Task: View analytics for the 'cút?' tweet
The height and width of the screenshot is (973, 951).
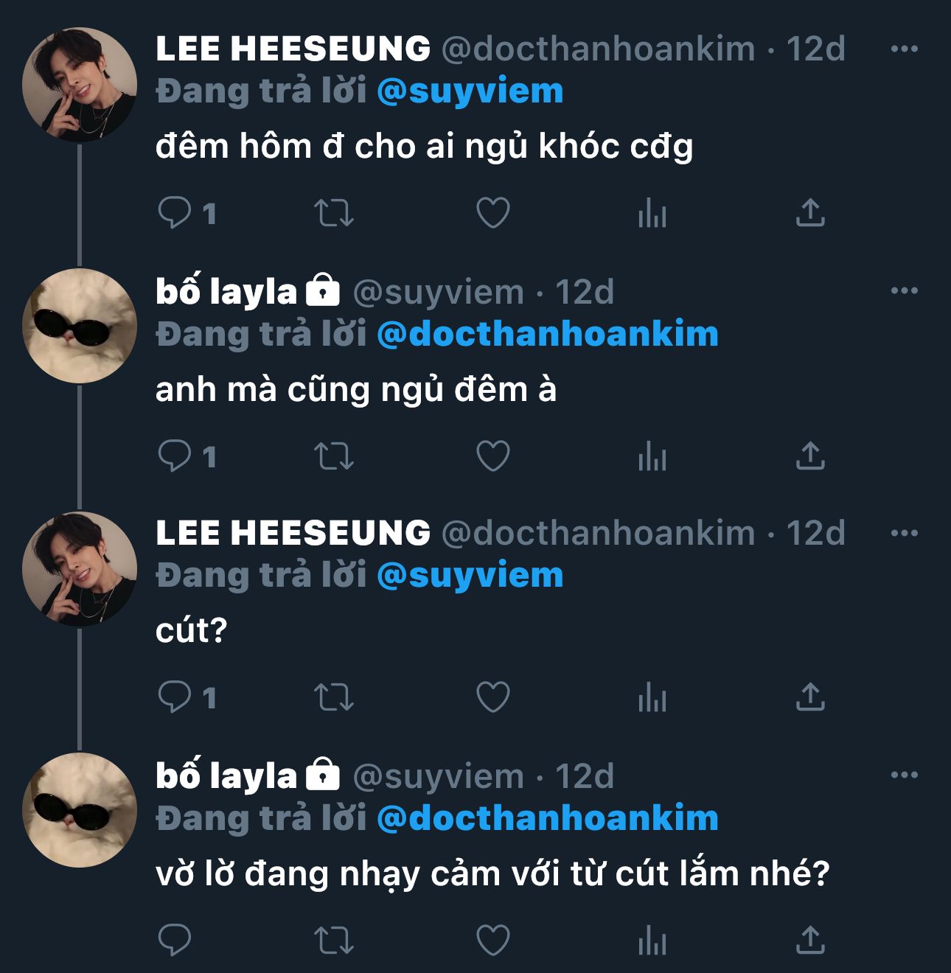Action: click(652, 697)
